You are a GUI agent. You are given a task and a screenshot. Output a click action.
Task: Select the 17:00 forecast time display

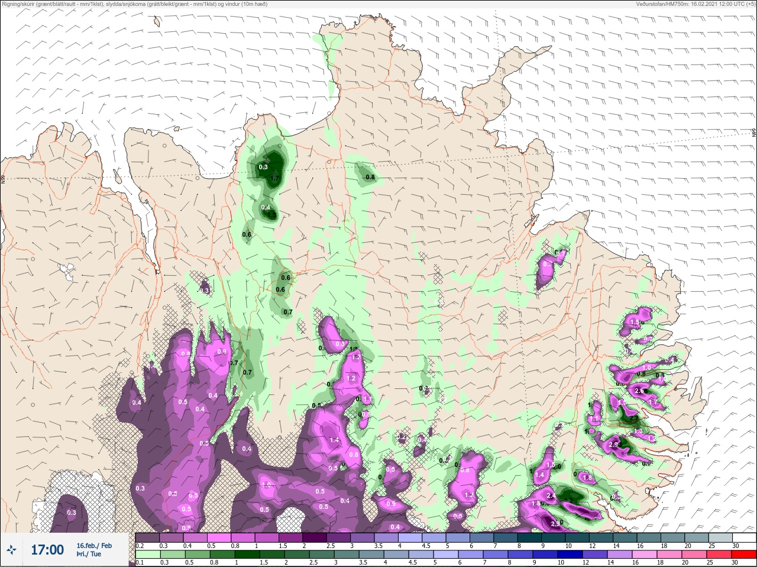tap(47, 550)
